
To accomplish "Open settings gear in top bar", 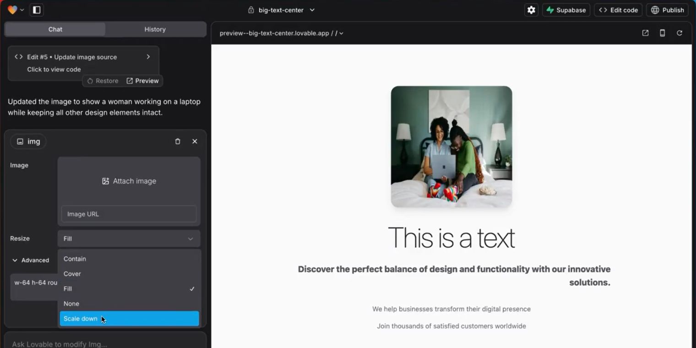I will pos(531,10).
